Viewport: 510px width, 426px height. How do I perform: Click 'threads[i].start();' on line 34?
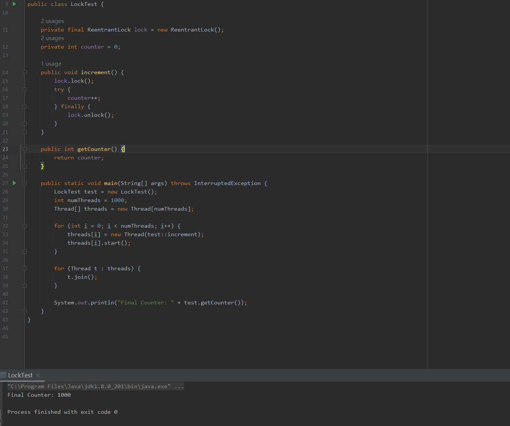(99, 243)
